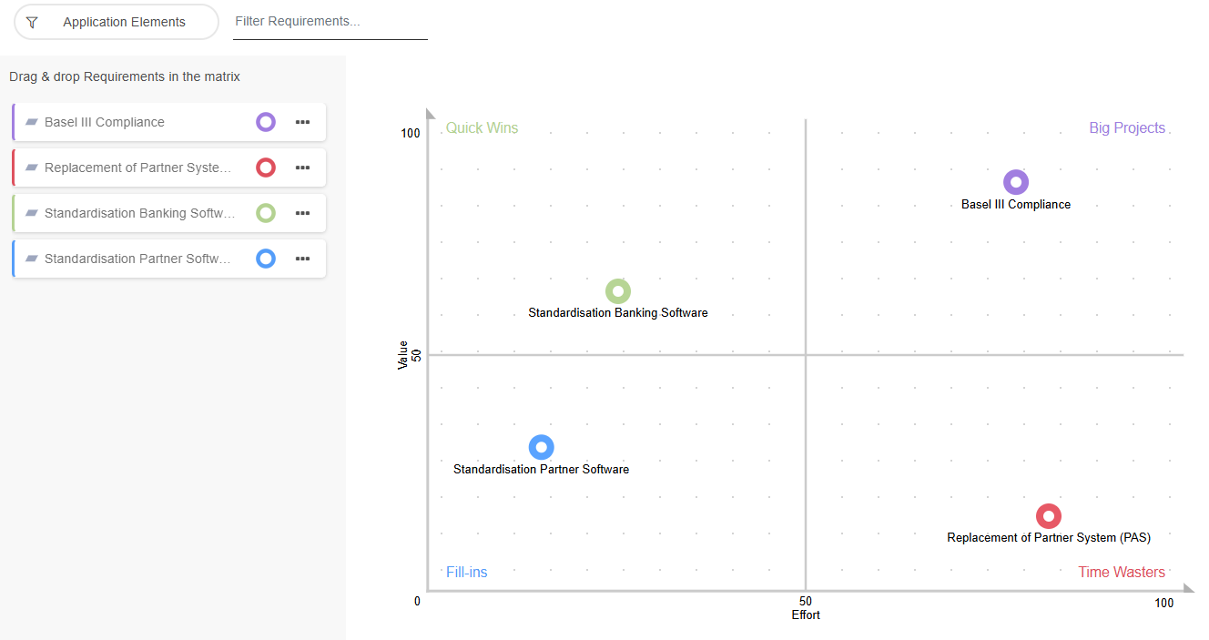This screenshot has width=1209, height=640.
Task: Click the requirement type icon beside Replacement of Partner System
Action: [x=32, y=168]
